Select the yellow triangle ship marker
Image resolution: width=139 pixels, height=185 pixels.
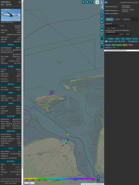68,135
